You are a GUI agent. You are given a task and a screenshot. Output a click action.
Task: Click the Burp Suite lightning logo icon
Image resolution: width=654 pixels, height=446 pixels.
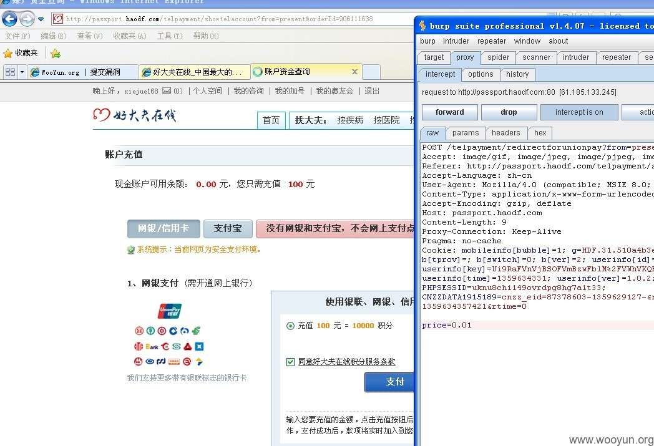[422, 26]
